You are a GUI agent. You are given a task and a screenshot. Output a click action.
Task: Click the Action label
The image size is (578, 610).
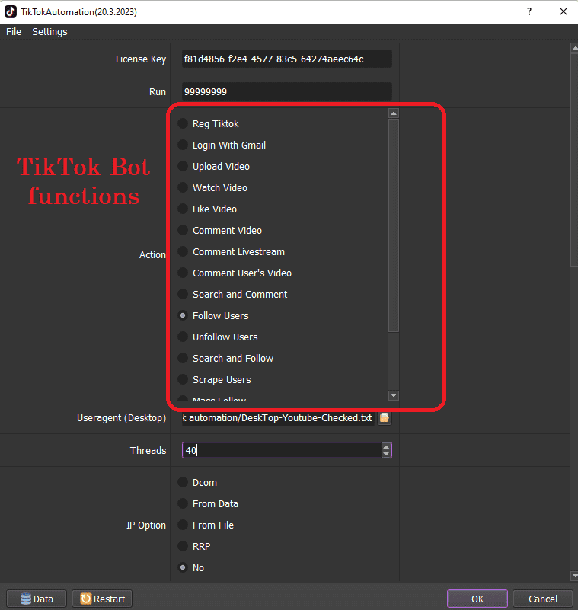coord(152,255)
